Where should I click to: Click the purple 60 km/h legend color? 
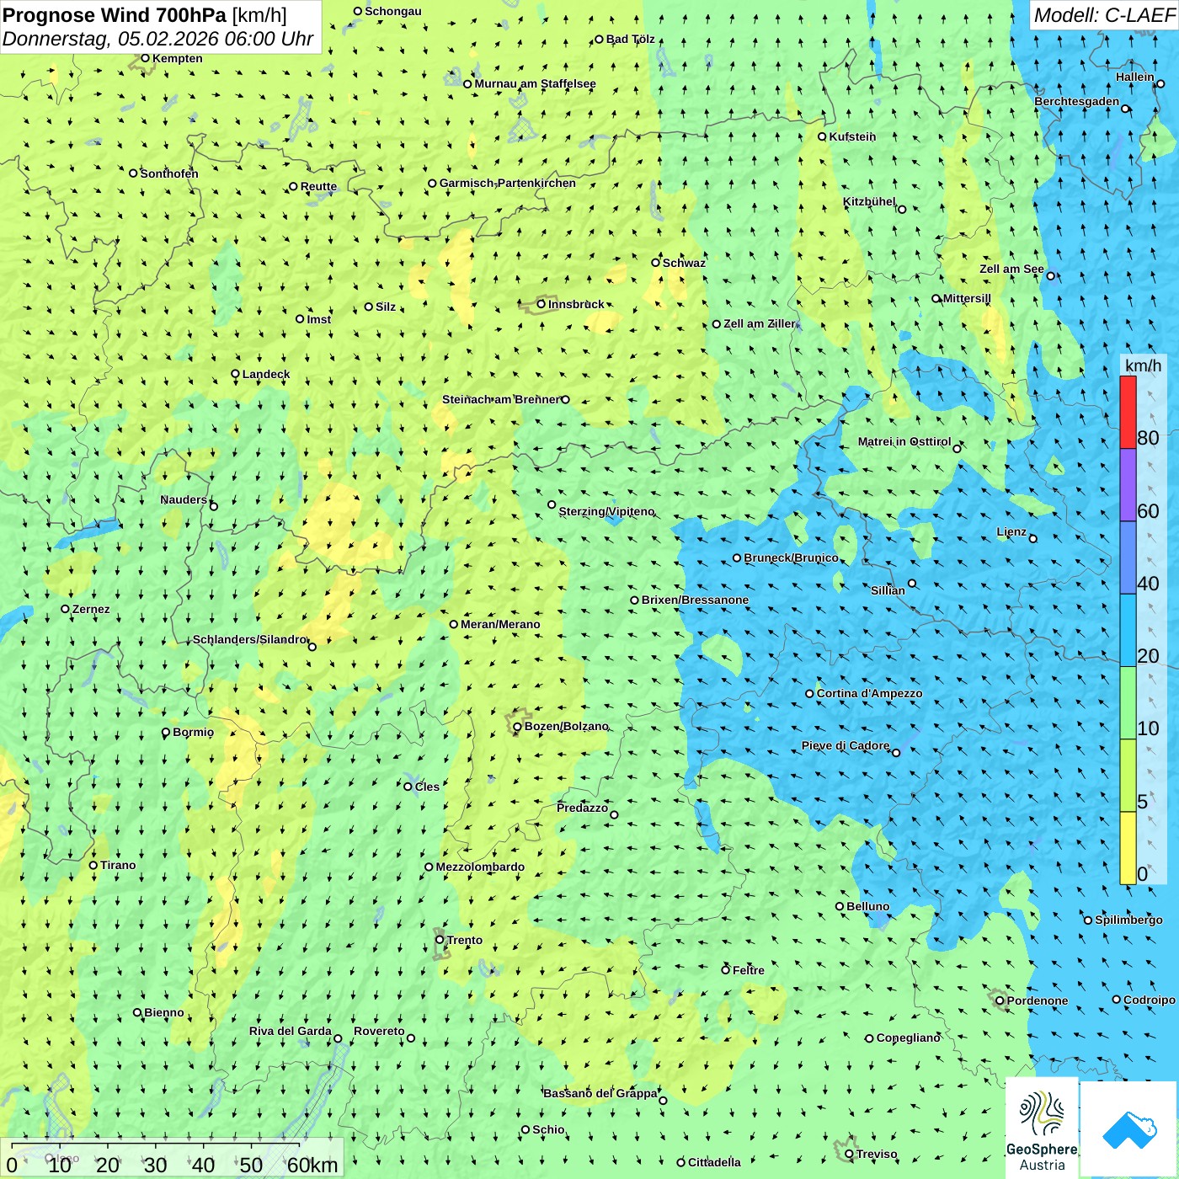(x=1128, y=485)
